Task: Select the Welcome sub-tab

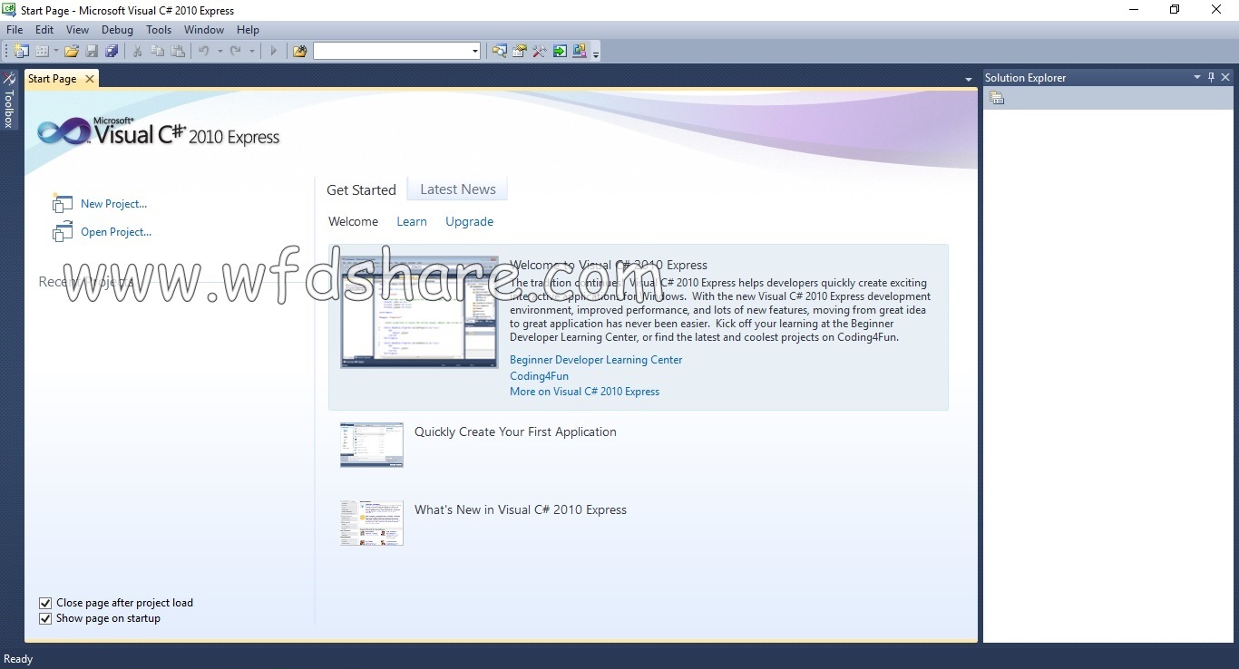Action: (x=353, y=221)
